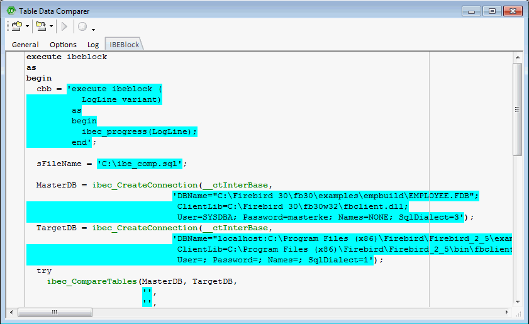Open the dropdown arrow beside the Stop icon

[x=94, y=30]
